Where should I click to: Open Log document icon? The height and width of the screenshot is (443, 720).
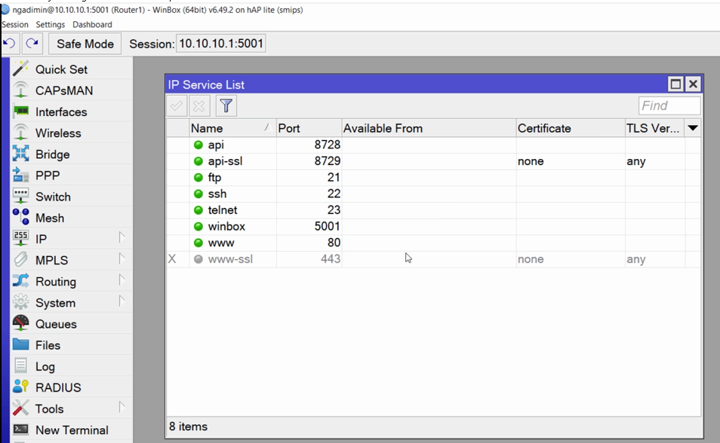[x=20, y=366]
